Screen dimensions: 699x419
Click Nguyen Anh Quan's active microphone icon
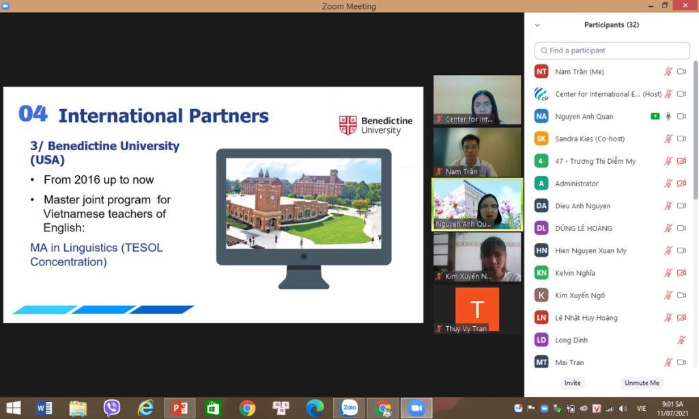668,116
